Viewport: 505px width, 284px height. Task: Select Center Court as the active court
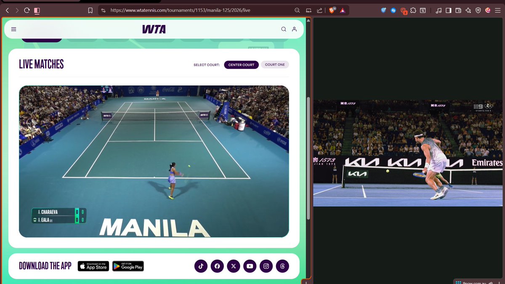[241, 64]
